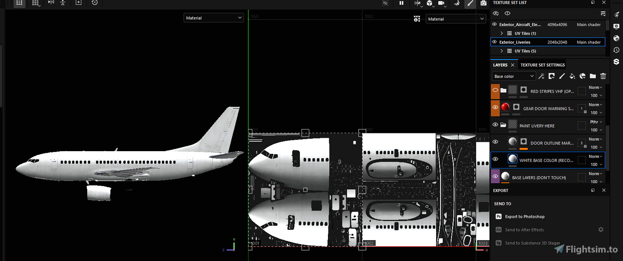Click the camera screenshot icon in the toolbar
The height and width of the screenshot is (261, 623).
[x=483, y=4]
